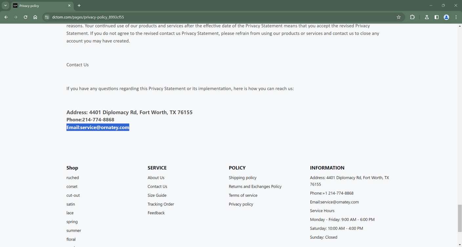462x247 pixels.
Task: Click the scrollbar up arrow
Action: click(x=459, y=26)
